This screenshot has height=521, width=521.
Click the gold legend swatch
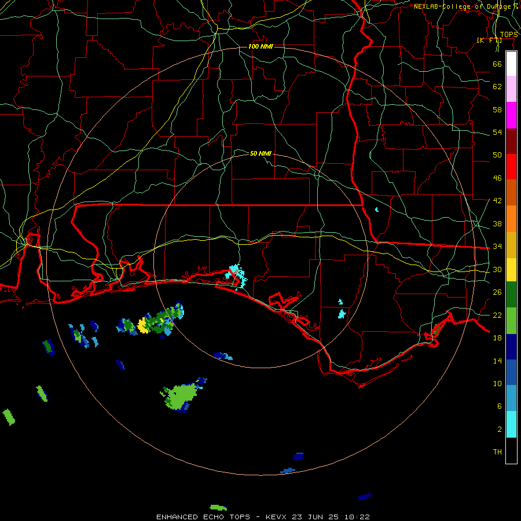pyautogui.click(x=511, y=245)
